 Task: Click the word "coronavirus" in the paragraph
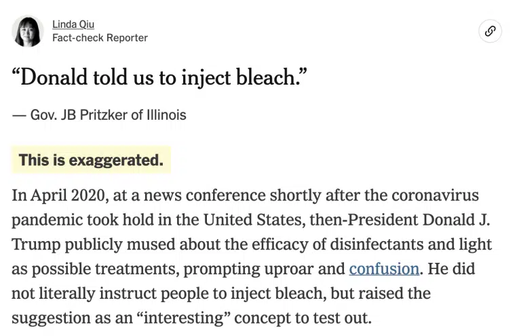pos(436,195)
